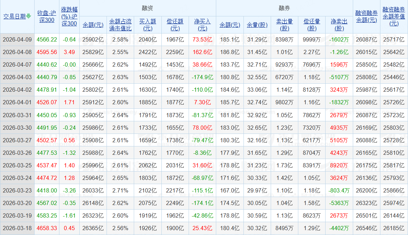Click the 2.71% market value ratio cell
Viewport: 408px width, 235px height.
[x=120, y=191]
